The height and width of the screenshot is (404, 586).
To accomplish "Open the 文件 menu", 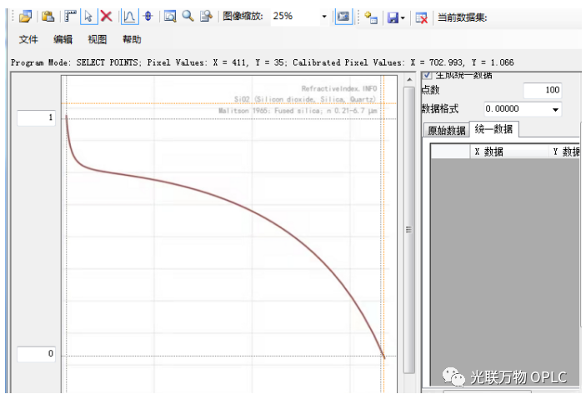I will pos(28,39).
